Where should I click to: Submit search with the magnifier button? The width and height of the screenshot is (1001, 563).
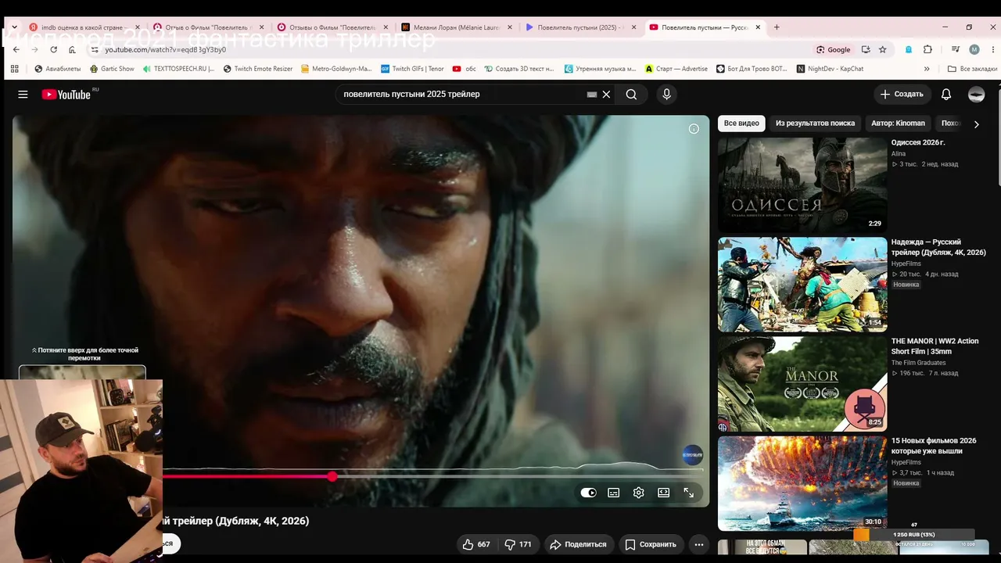(631, 95)
